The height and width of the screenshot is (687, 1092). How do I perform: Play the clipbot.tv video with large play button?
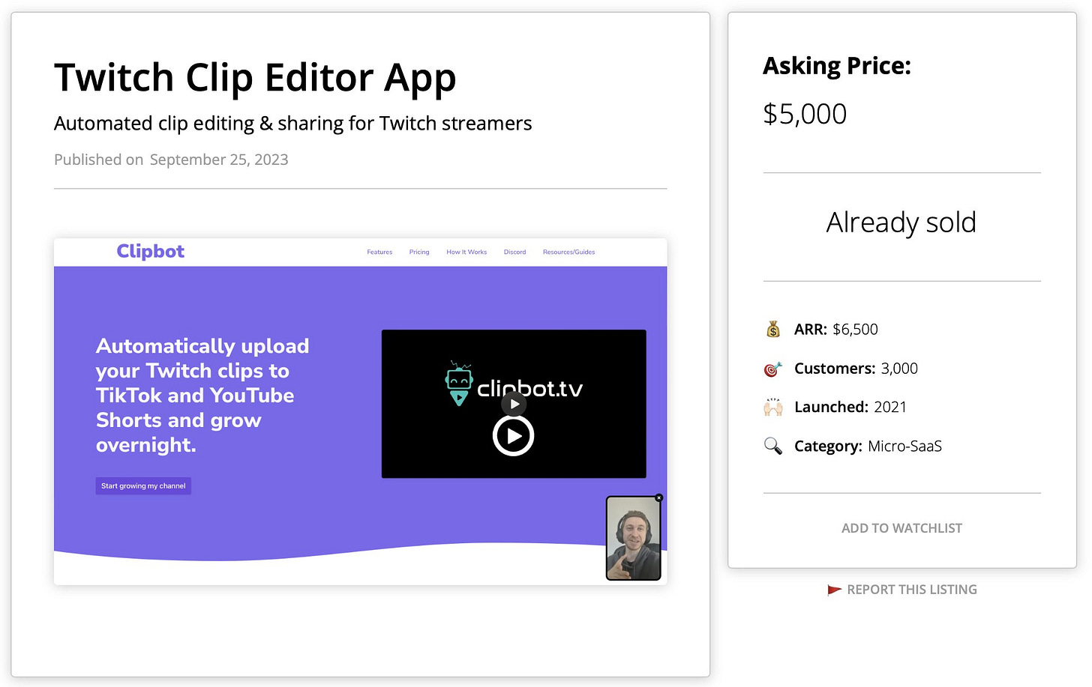(x=513, y=435)
